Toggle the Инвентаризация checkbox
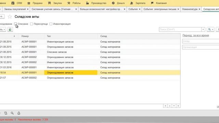Screen dimensions: 219x123 (x=51, y=24)
